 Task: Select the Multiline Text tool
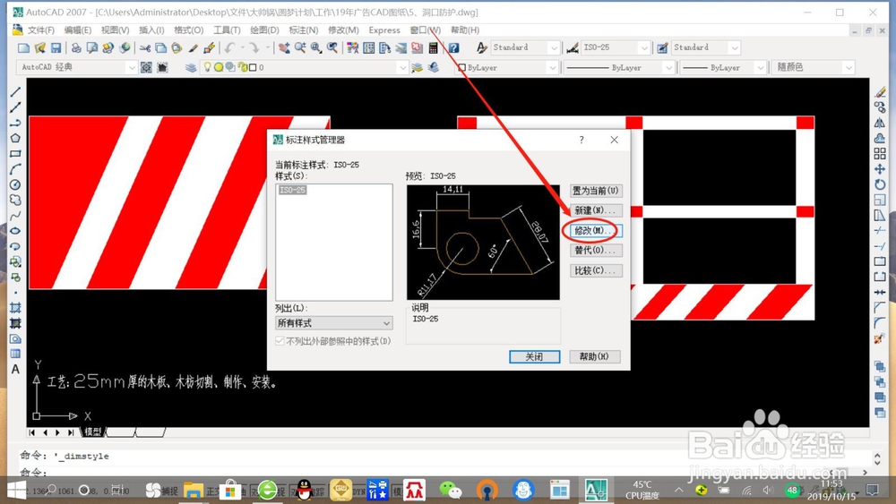(15, 370)
